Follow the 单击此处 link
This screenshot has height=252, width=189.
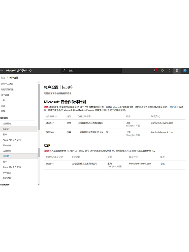(x=174, y=107)
